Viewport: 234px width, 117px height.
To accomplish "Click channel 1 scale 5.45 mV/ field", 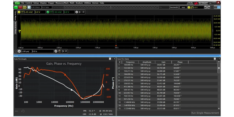I will pos(29,12).
